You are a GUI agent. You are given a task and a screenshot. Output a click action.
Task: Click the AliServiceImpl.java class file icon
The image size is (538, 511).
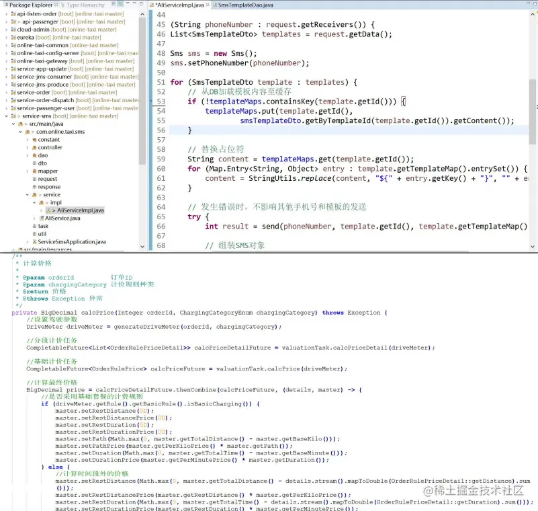[48, 210]
